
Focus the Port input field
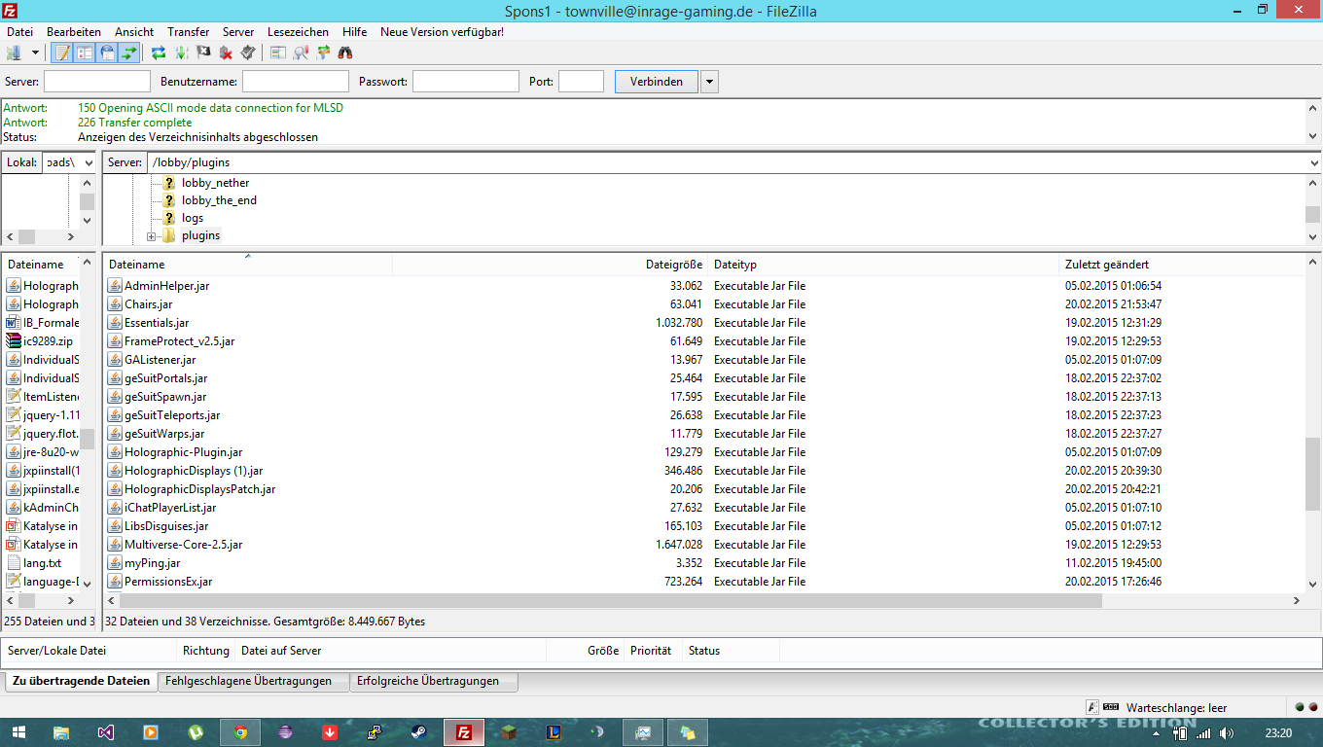(581, 82)
